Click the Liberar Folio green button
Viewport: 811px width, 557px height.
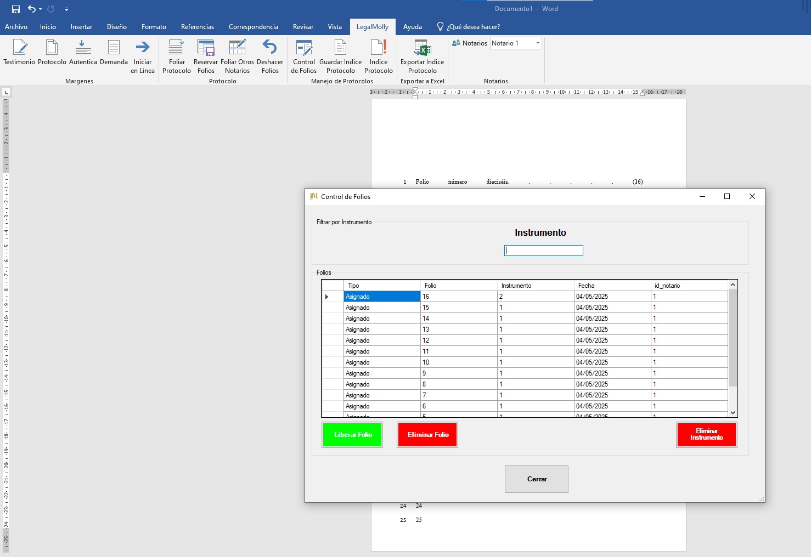click(x=352, y=435)
